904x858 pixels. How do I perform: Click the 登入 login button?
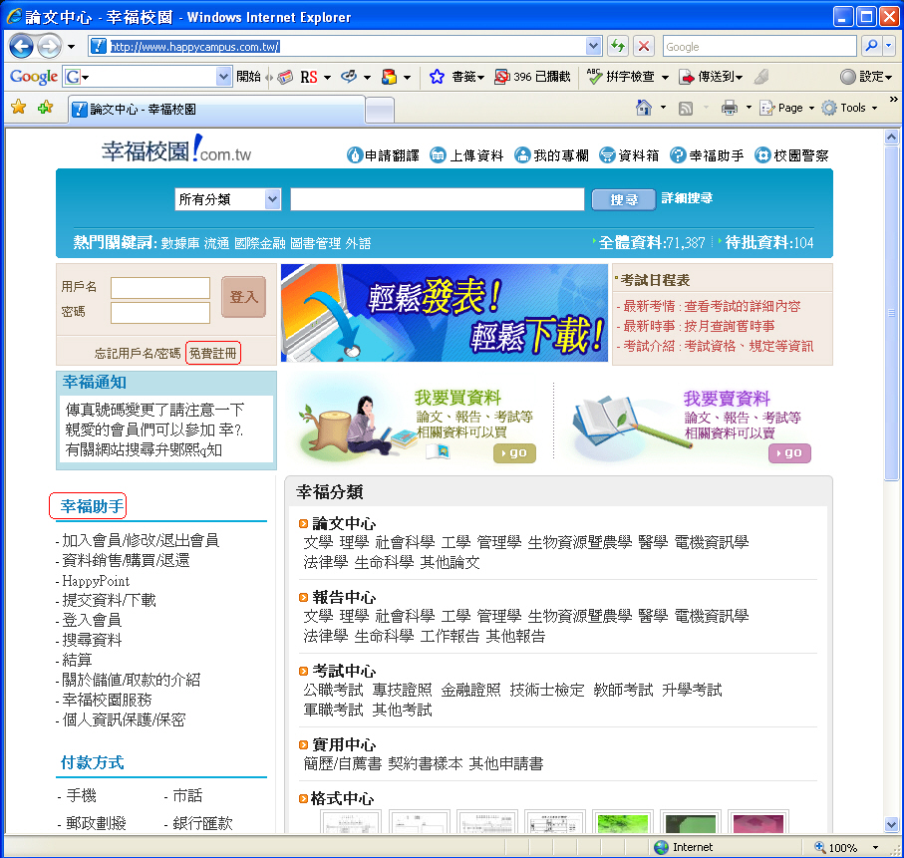pyautogui.click(x=243, y=297)
